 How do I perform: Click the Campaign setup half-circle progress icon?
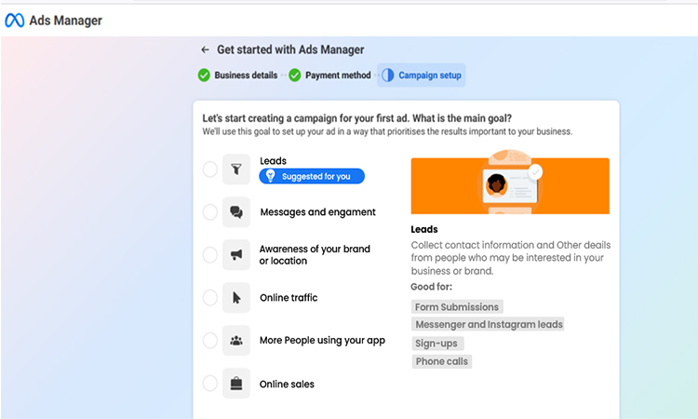click(388, 75)
